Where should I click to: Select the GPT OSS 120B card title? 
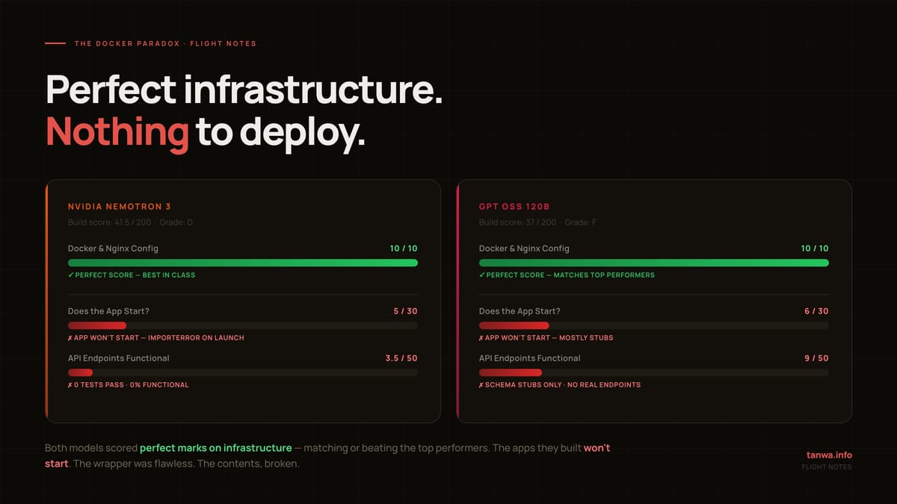click(x=514, y=206)
